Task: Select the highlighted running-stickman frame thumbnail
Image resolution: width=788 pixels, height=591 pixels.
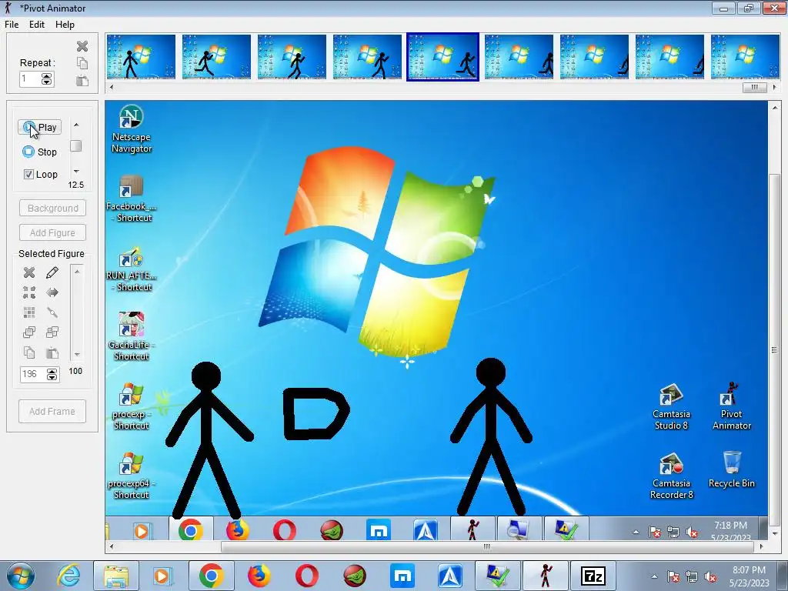Action: point(442,57)
